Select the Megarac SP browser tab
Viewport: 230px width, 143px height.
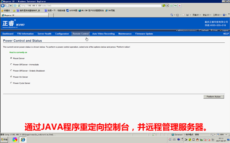(x=25, y=15)
